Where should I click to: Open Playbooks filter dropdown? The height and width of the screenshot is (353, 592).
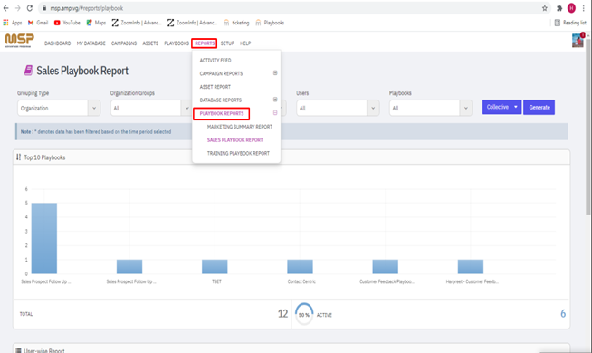point(430,108)
